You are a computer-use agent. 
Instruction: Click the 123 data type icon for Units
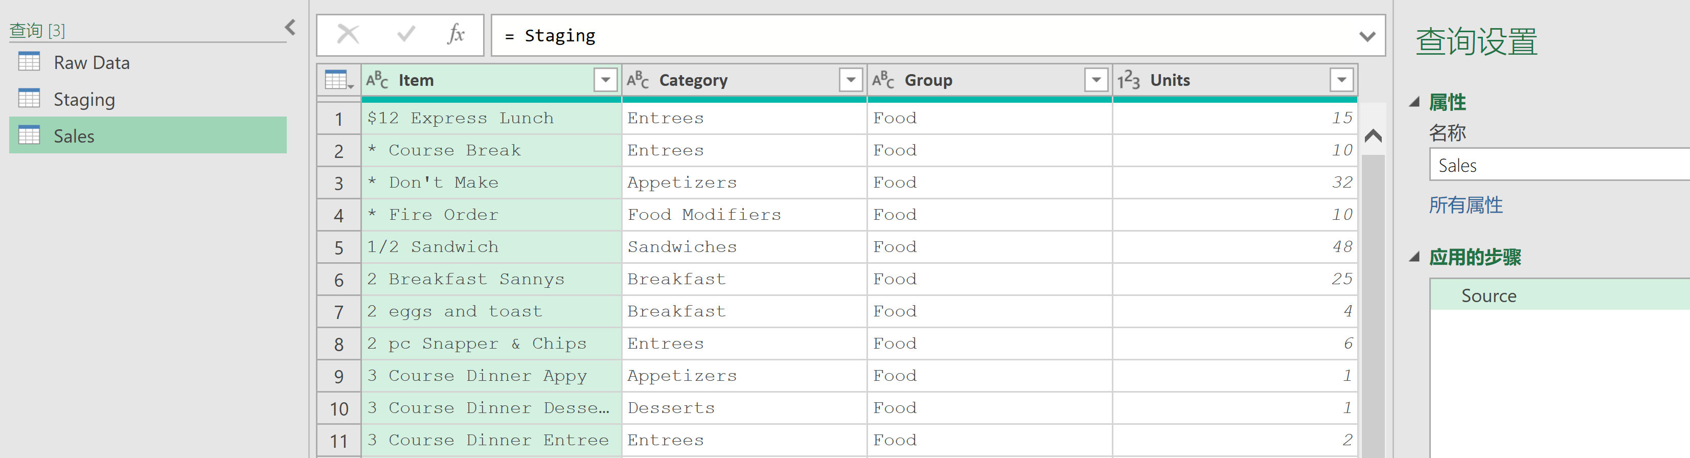click(x=1128, y=80)
